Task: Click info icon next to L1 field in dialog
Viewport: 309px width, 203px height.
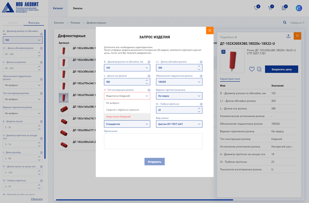Action: 201,62
